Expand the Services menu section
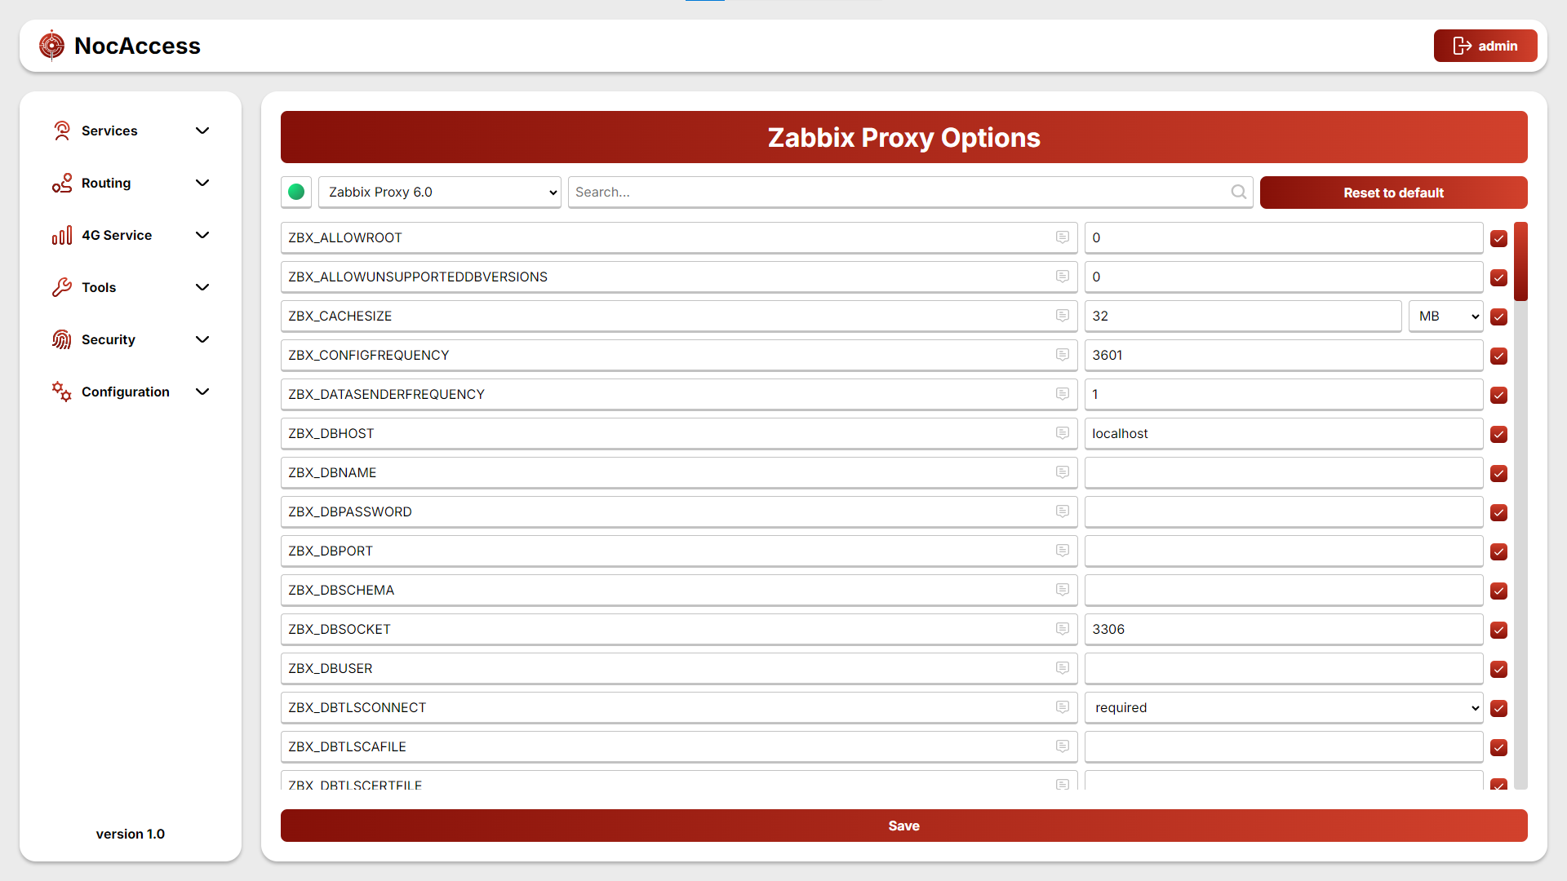 click(x=131, y=131)
